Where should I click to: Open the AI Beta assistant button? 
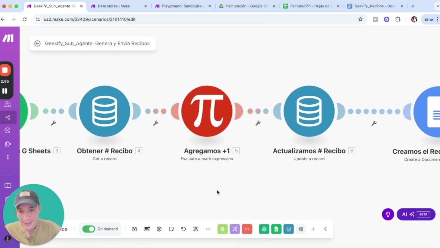[416, 214]
